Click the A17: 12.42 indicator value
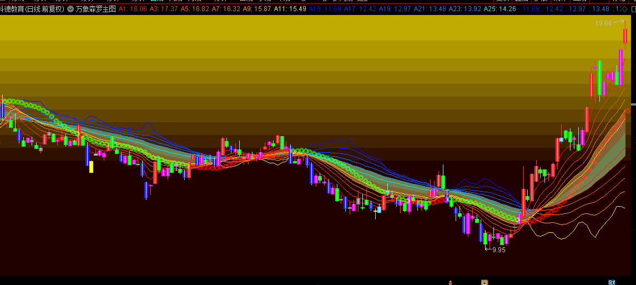Viewport: 636px width, 285px height. pyautogui.click(x=360, y=8)
